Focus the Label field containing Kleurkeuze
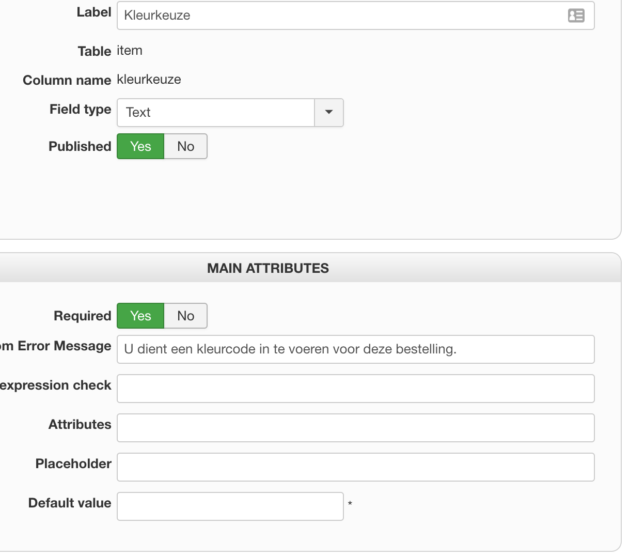This screenshot has width=629, height=556. 341,16
